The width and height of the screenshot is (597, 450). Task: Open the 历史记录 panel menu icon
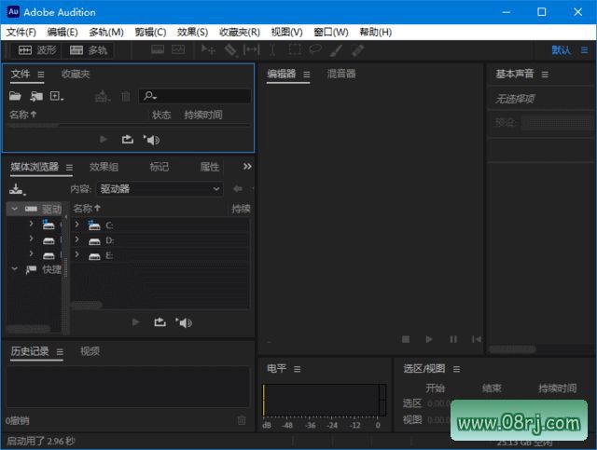[60, 352]
